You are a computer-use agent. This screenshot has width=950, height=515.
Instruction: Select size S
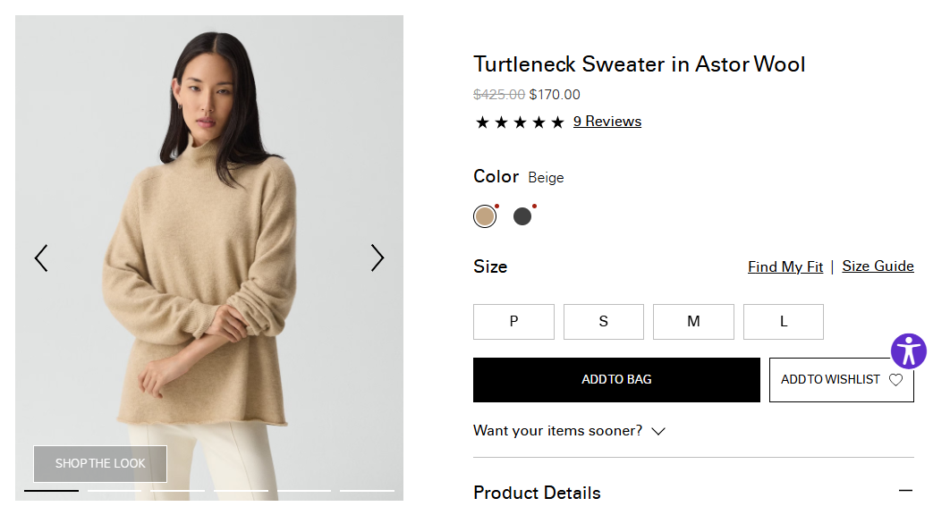click(x=603, y=322)
